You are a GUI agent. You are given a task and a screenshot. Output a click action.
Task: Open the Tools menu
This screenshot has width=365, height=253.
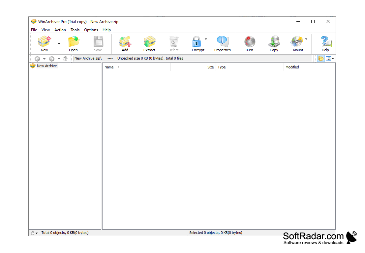(75, 30)
